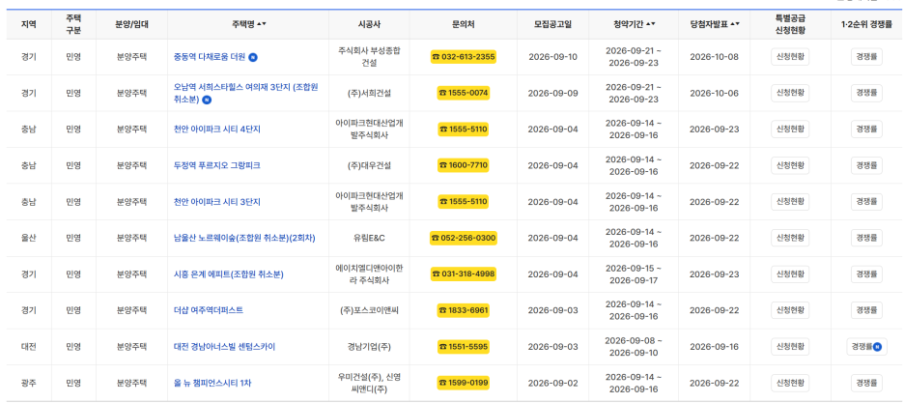The width and height of the screenshot is (904, 403).
Task: Toggle sort arrows on 청약기간 column
Action: [x=650, y=24]
